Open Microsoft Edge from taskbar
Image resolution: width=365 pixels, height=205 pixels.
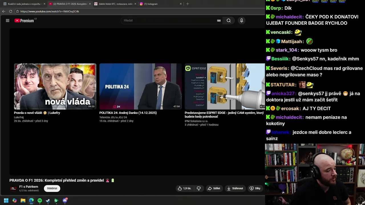[x=31, y=200]
